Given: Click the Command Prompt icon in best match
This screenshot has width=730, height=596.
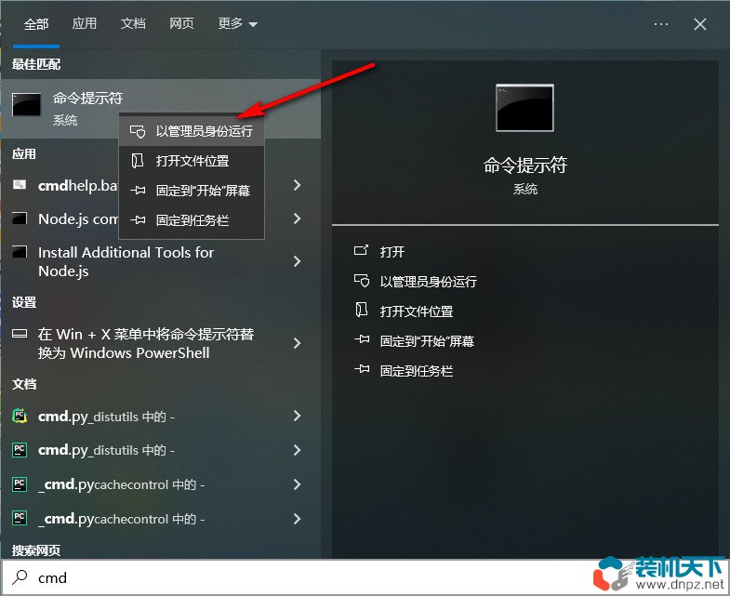Looking at the screenshot, I should coord(26,105).
